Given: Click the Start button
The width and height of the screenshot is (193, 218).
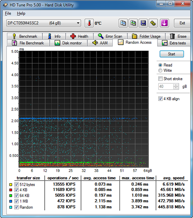Looking at the screenshot, I should (172, 54).
